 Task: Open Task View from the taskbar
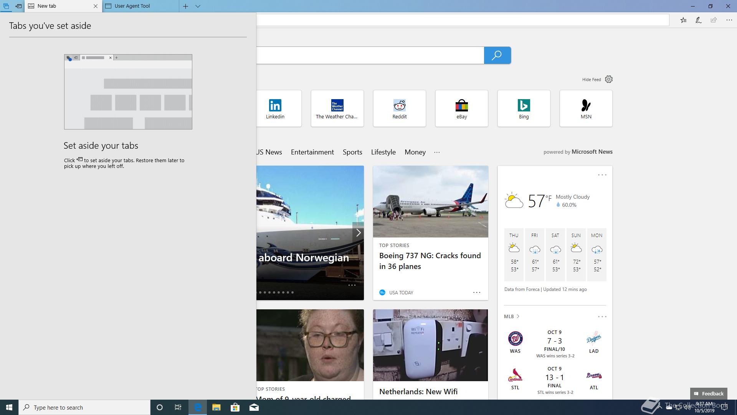tap(178, 407)
